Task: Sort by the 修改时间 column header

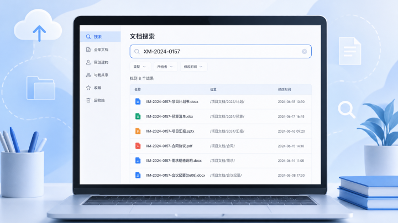Action: click(284, 90)
